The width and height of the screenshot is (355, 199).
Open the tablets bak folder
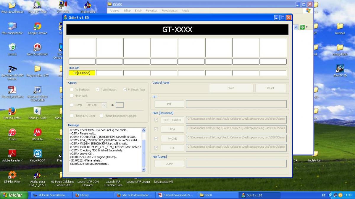click(315, 156)
